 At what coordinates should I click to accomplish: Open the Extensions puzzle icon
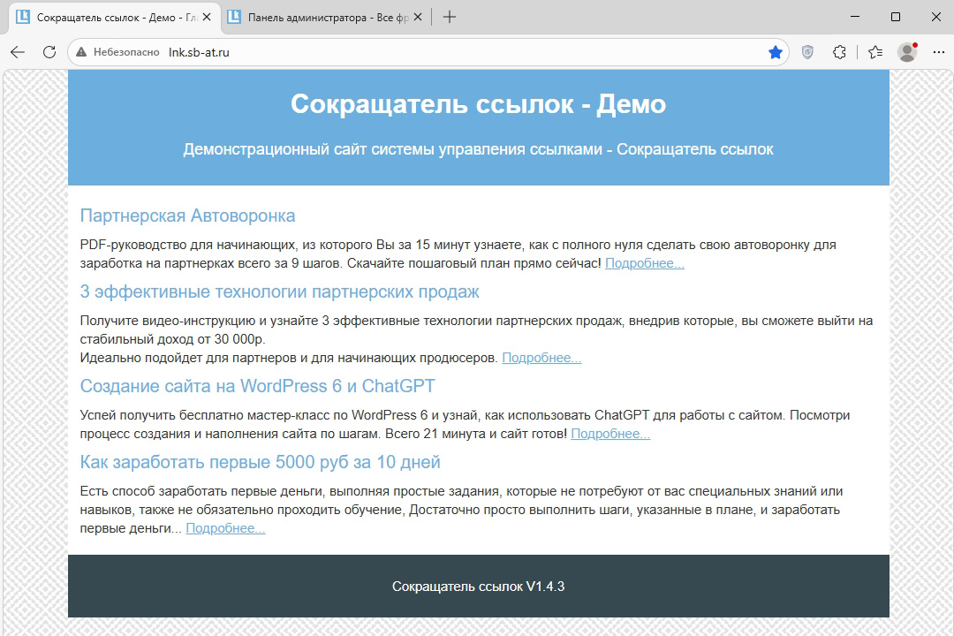click(x=840, y=52)
